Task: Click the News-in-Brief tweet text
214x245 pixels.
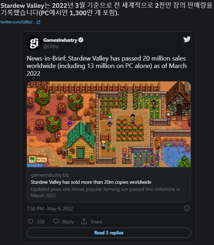Action: [106, 65]
